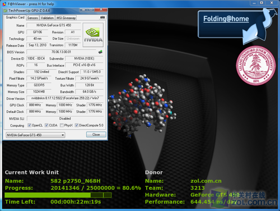Click the BIOS Version field 70.06.13.00.01
Image resolution: width=280 pixels, height=211 pixels.
61,52
